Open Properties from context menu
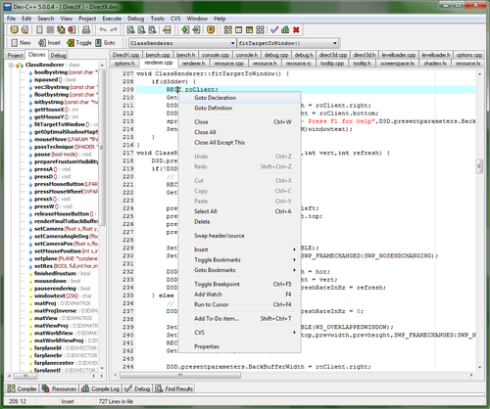 [x=240, y=346]
